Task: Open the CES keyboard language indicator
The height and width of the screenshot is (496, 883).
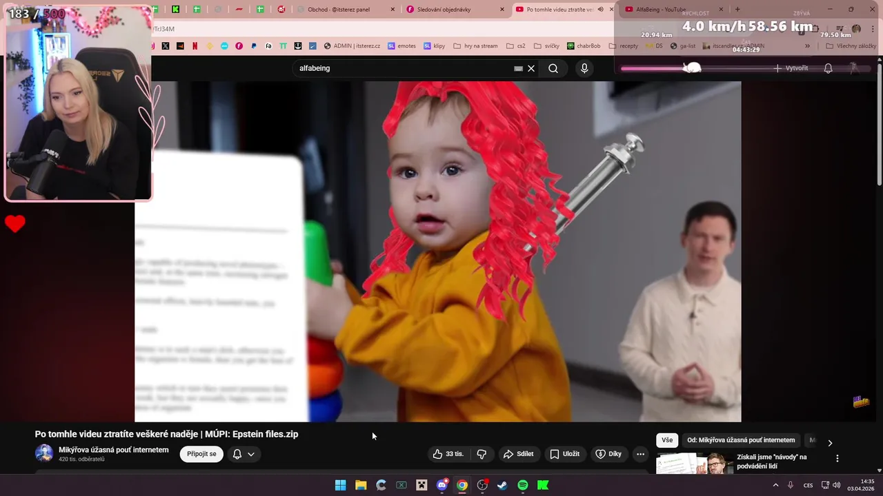Action: pos(808,485)
